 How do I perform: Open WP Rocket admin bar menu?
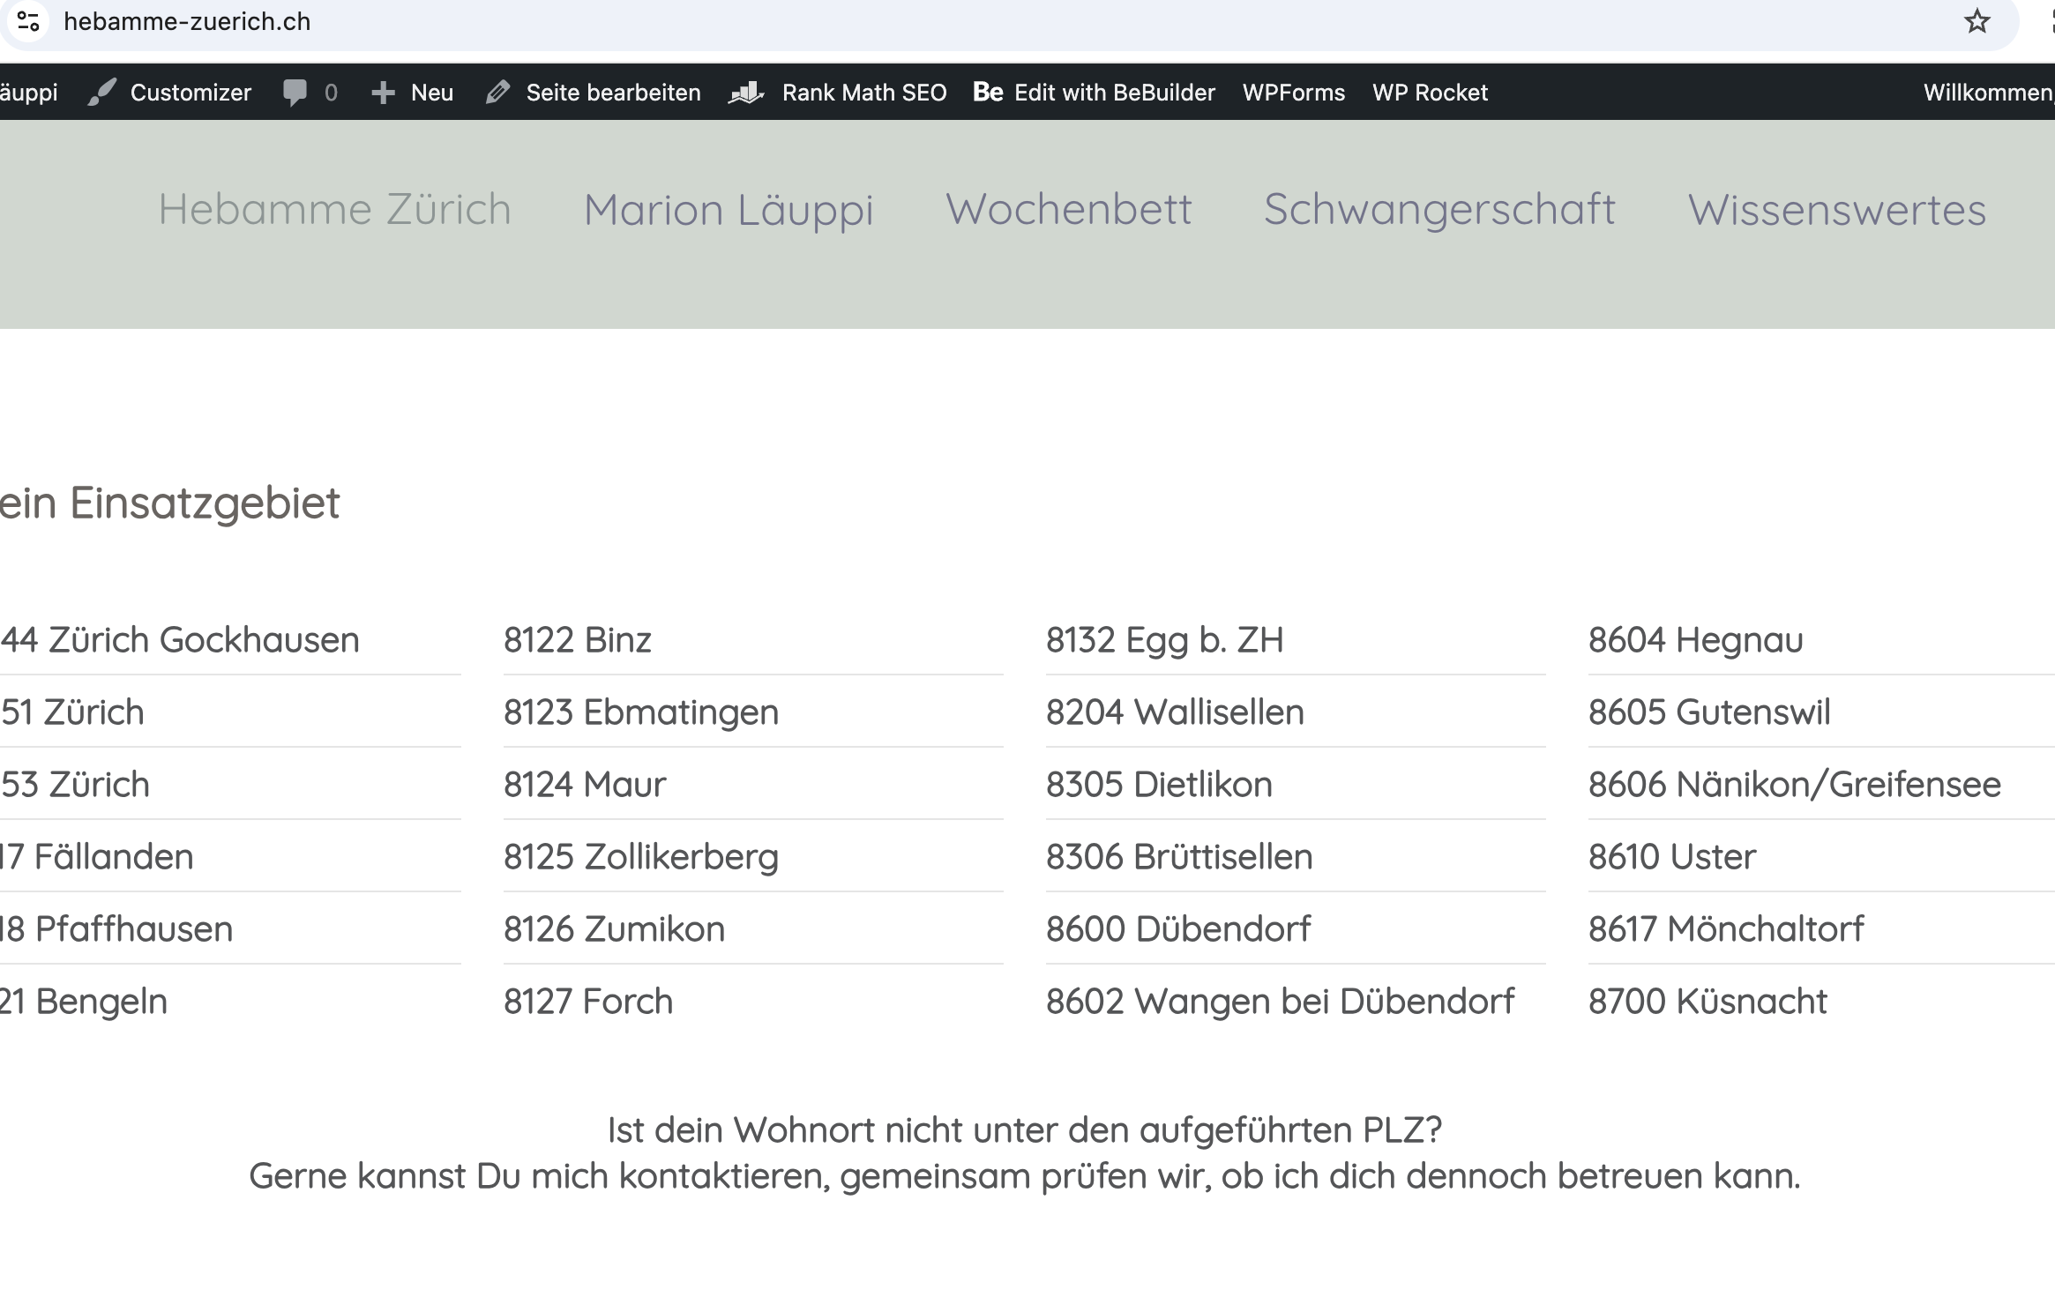[1430, 92]
